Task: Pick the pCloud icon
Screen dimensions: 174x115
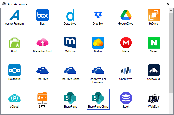Action: 15,98
